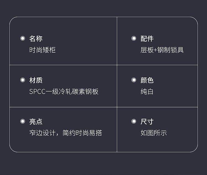This screenshot has height=175, width=207.
Task: Click the bullet icon beside 名称
Action: (x=23, y=38)
